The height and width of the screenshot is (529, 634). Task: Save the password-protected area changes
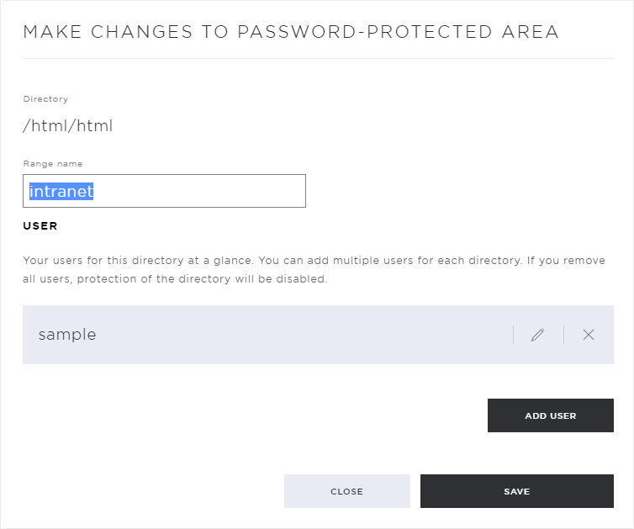click(x=517, y=491)
